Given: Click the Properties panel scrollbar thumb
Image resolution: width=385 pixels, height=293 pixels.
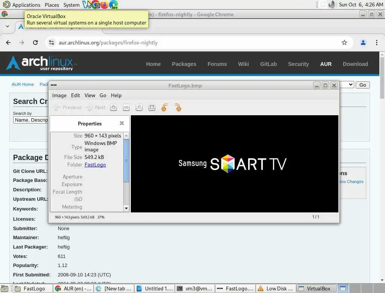Looking at the screenshot, I should point(126,161).
